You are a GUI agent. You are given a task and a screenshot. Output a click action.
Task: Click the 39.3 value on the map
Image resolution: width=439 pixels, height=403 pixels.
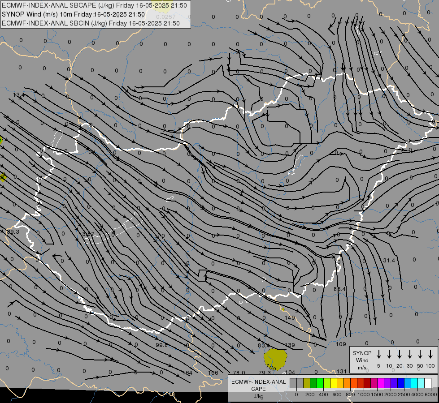[x=13, y=232]
